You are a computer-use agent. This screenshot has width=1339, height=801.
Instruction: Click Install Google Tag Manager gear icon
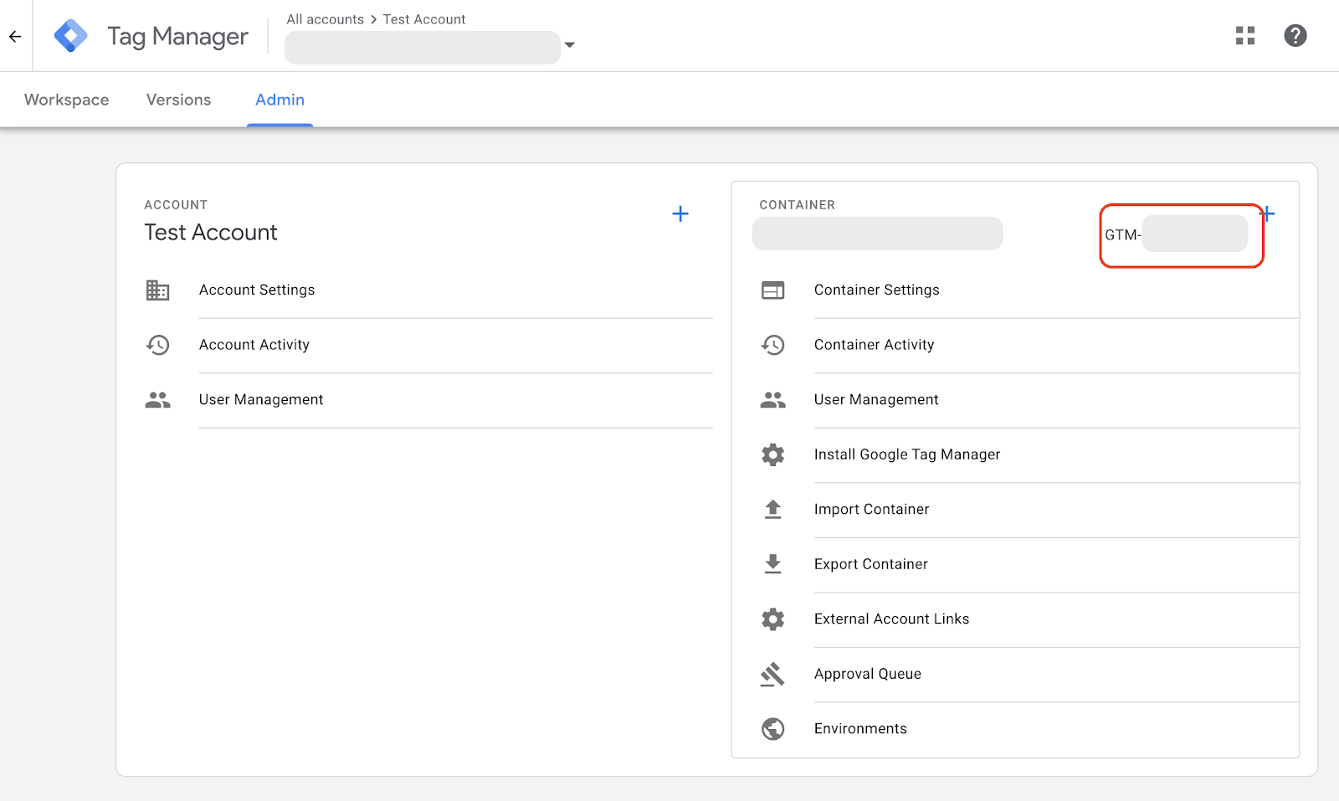click(x=772, y=454)
